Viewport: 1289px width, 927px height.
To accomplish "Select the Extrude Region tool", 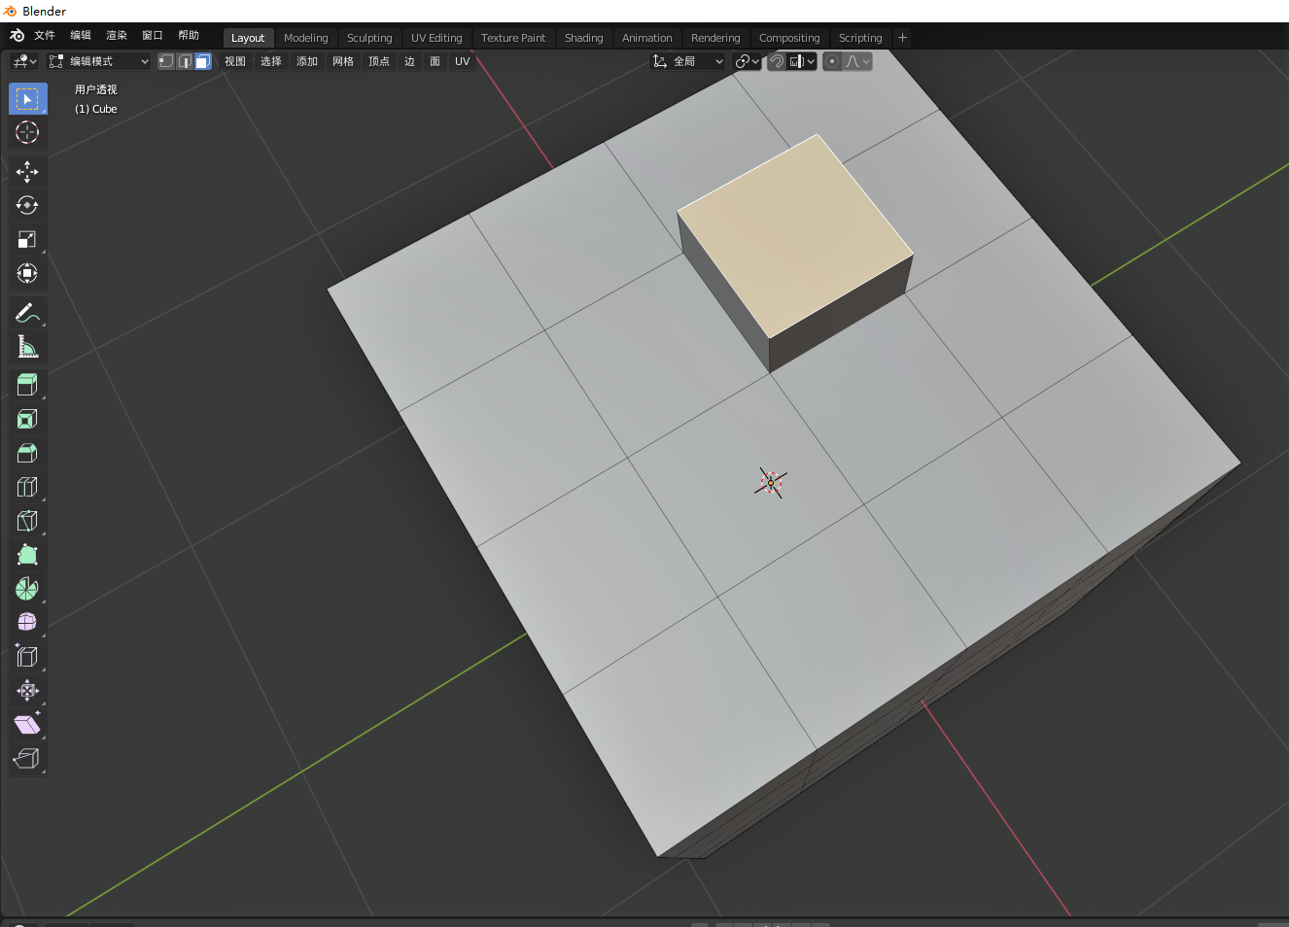I will (27, 384).
